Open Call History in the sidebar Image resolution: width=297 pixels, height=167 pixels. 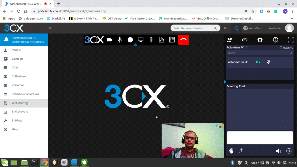click(19, 77)
